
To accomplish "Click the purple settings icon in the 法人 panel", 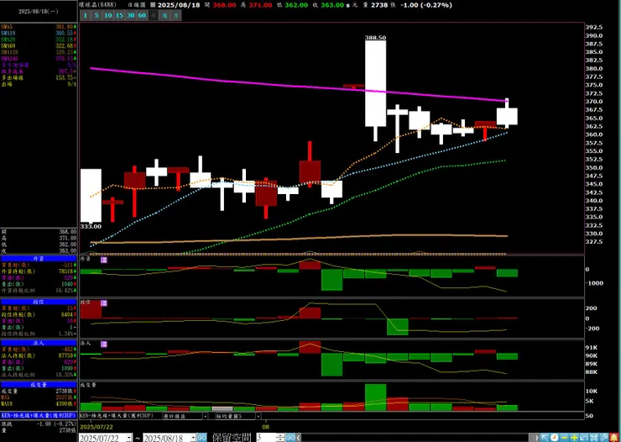I will pyautogui.click(x=104, y=344).
